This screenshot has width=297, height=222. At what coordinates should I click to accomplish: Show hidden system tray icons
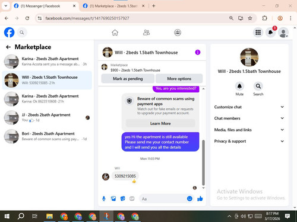229,216
